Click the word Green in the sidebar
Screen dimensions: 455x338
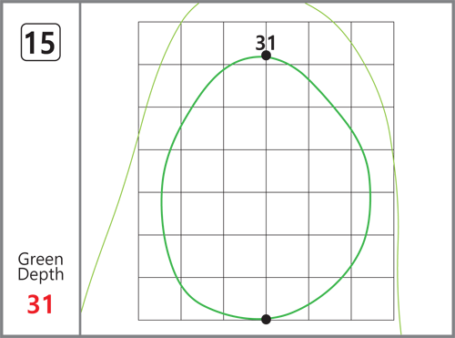[41, 260]
